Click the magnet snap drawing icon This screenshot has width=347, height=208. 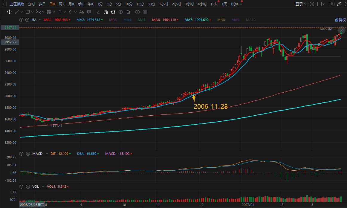click(106, 12)
